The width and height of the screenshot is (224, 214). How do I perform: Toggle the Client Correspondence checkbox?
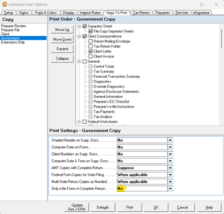coord(85,36)
